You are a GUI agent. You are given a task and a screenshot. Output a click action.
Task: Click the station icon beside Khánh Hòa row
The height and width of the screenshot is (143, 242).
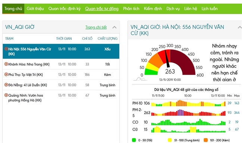(x=6, y=64)
